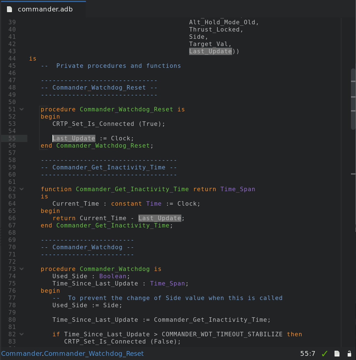This screenshot has width=356, height=360.
Task: Collapse the fold arrow at line 51
Action: [21, 109]
